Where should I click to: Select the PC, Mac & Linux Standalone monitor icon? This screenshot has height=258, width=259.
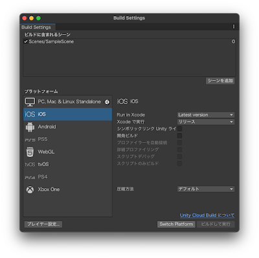[x=30, y=102]
